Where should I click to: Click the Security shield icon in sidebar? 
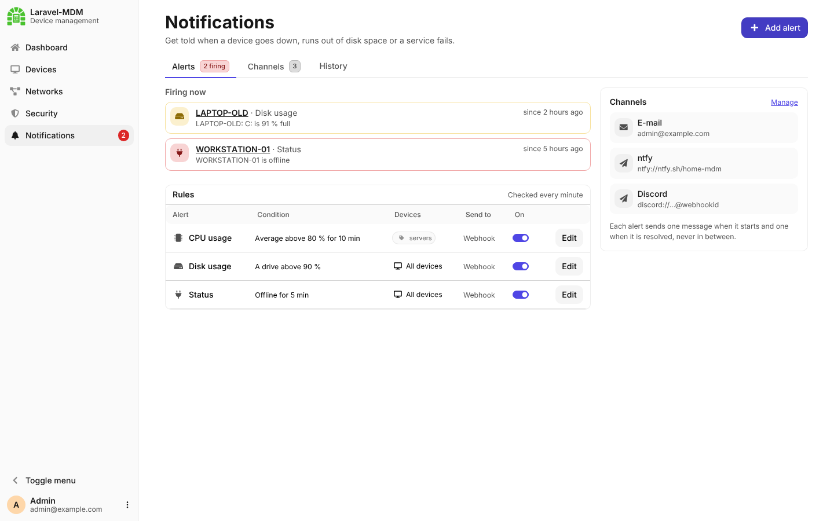pyautogui.click(x=15, y=113)
